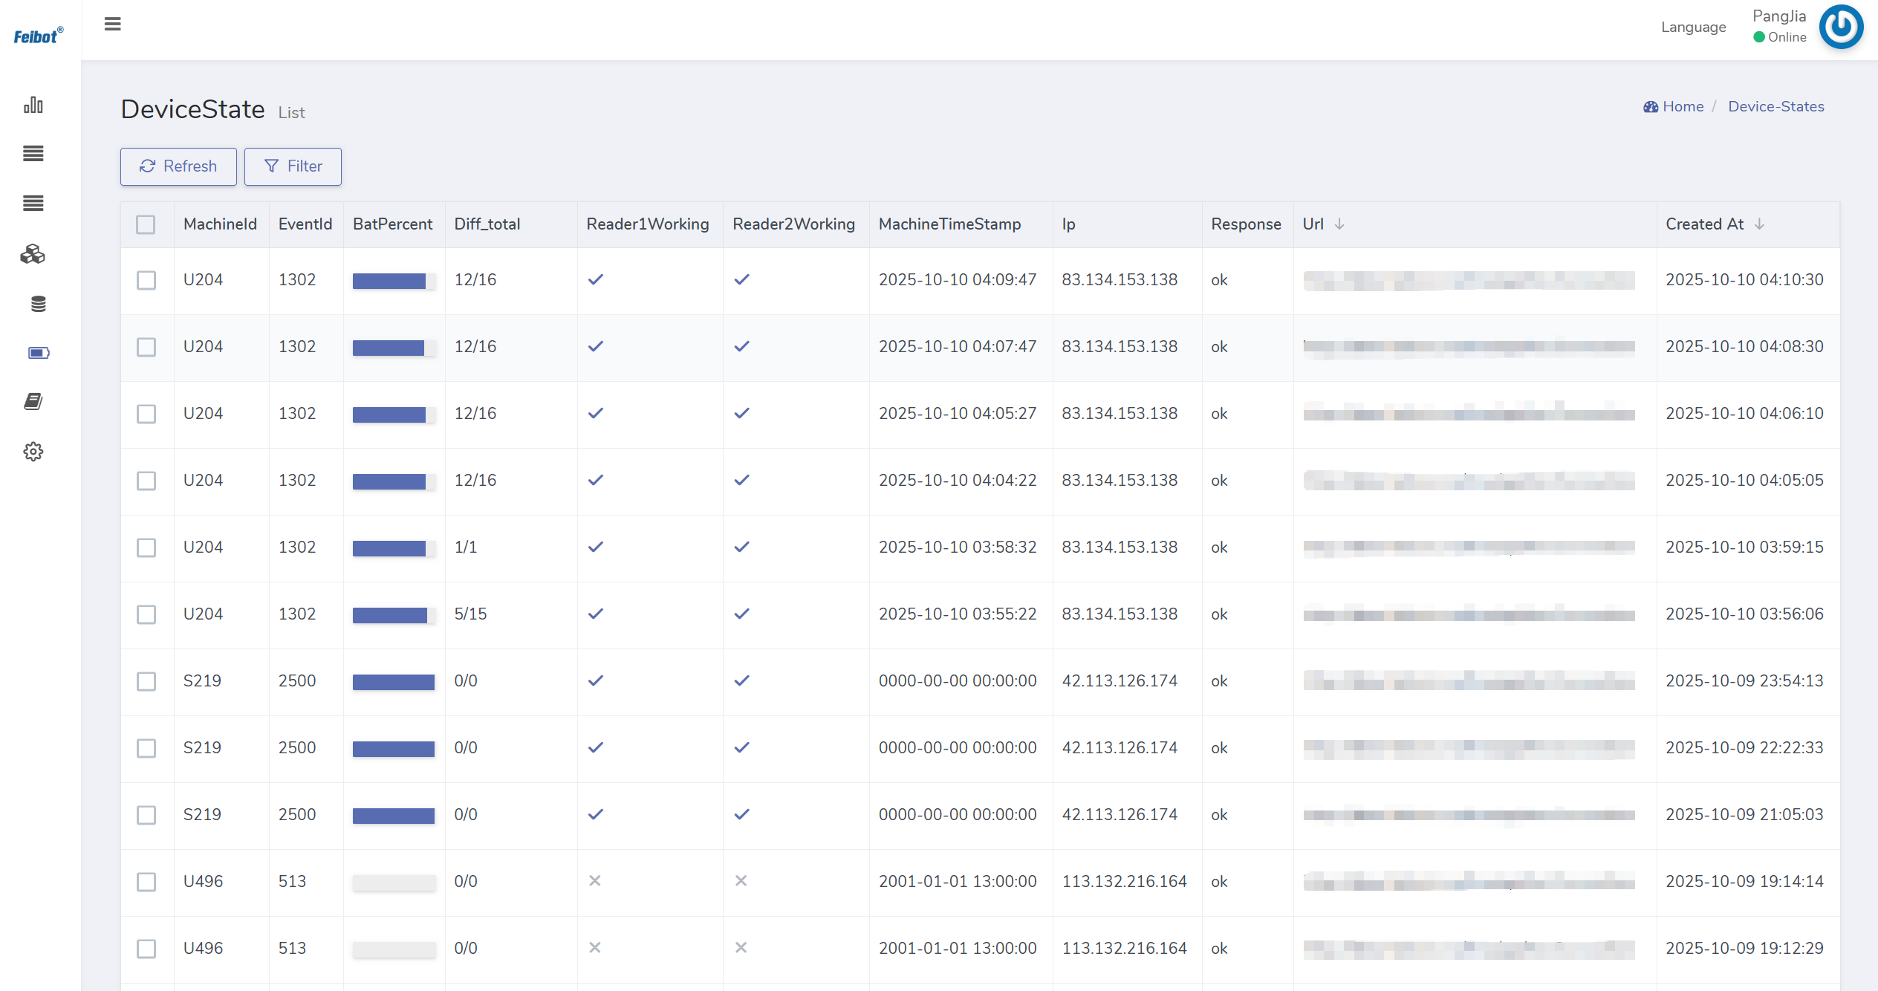Image resolution: width=1878 pixels, height=991 pixels.
Task: Click the database stack sidebar icon
Action: pos(38,304)
